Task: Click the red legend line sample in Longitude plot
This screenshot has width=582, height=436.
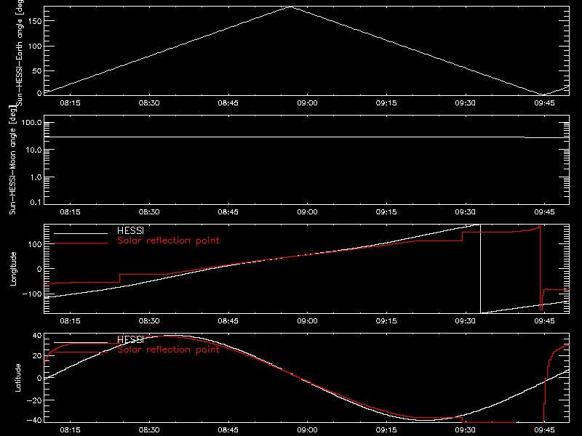Action: tap(81, 243)
